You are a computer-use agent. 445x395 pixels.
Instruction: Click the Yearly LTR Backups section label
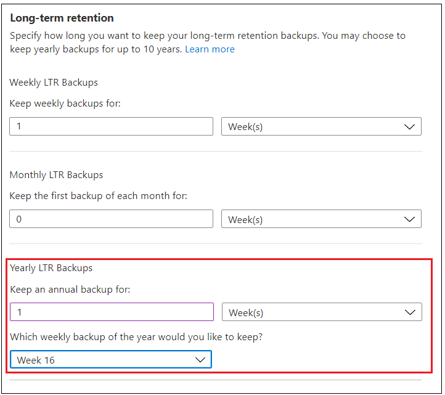pyautogui.click(x=51, y=268)
